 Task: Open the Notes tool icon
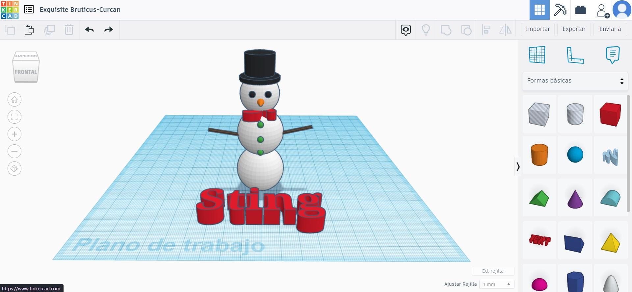coord(613,55)
